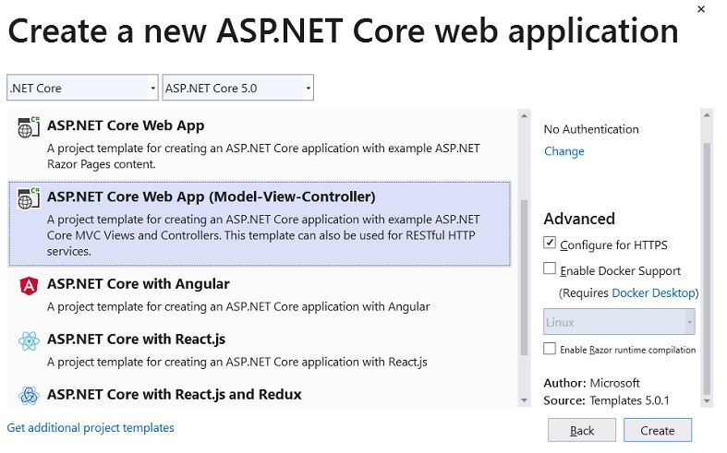Click the React.js and Redux icon

(x=29, y=396)
